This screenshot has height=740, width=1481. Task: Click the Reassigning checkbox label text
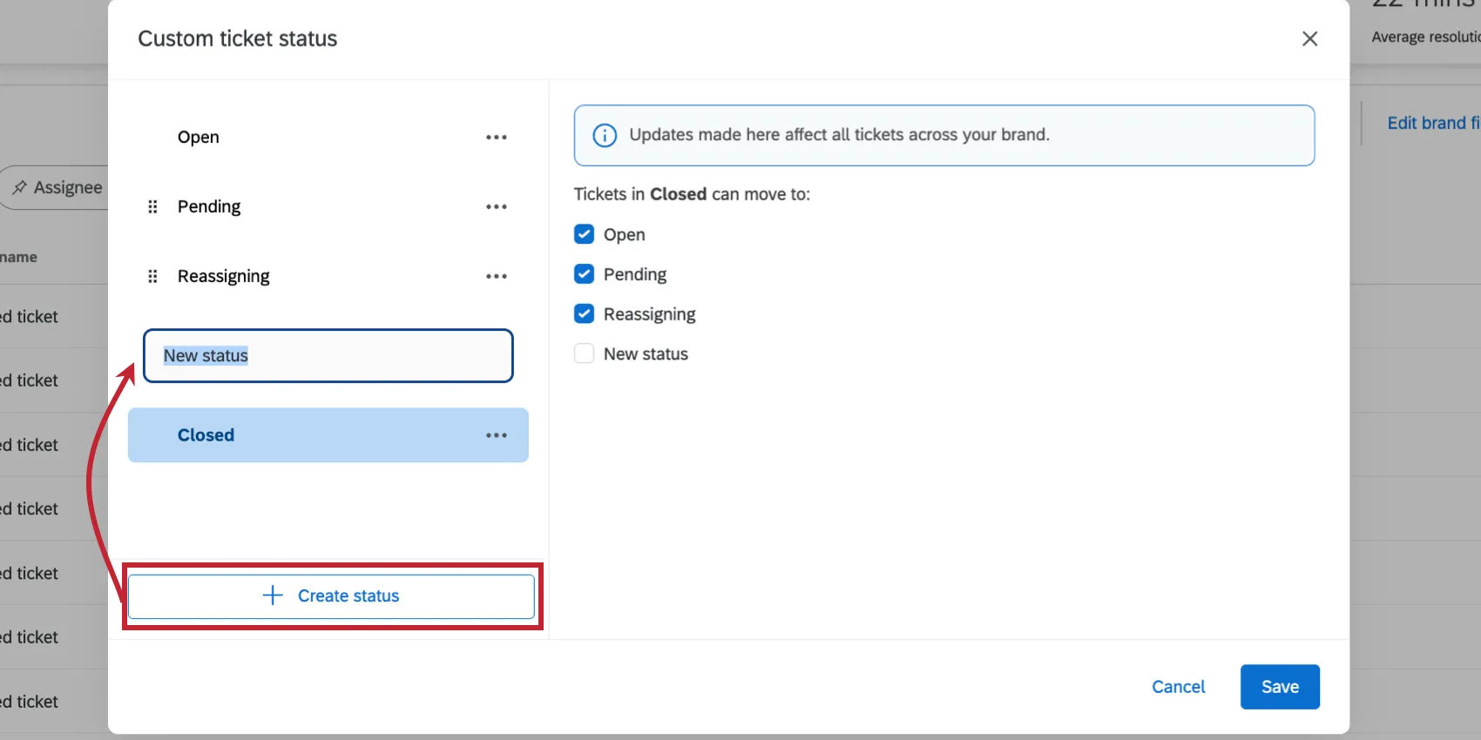650,314
